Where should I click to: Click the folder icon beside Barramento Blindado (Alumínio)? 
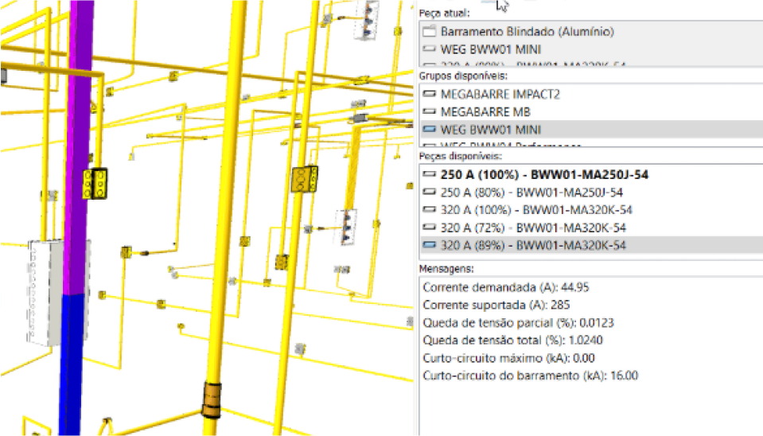tap(430, 33)
